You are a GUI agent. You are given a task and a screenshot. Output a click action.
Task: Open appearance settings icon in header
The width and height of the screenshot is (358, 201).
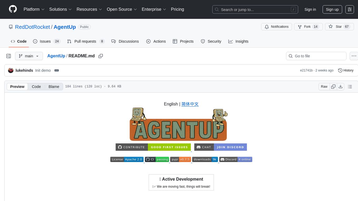click(350, 9)
